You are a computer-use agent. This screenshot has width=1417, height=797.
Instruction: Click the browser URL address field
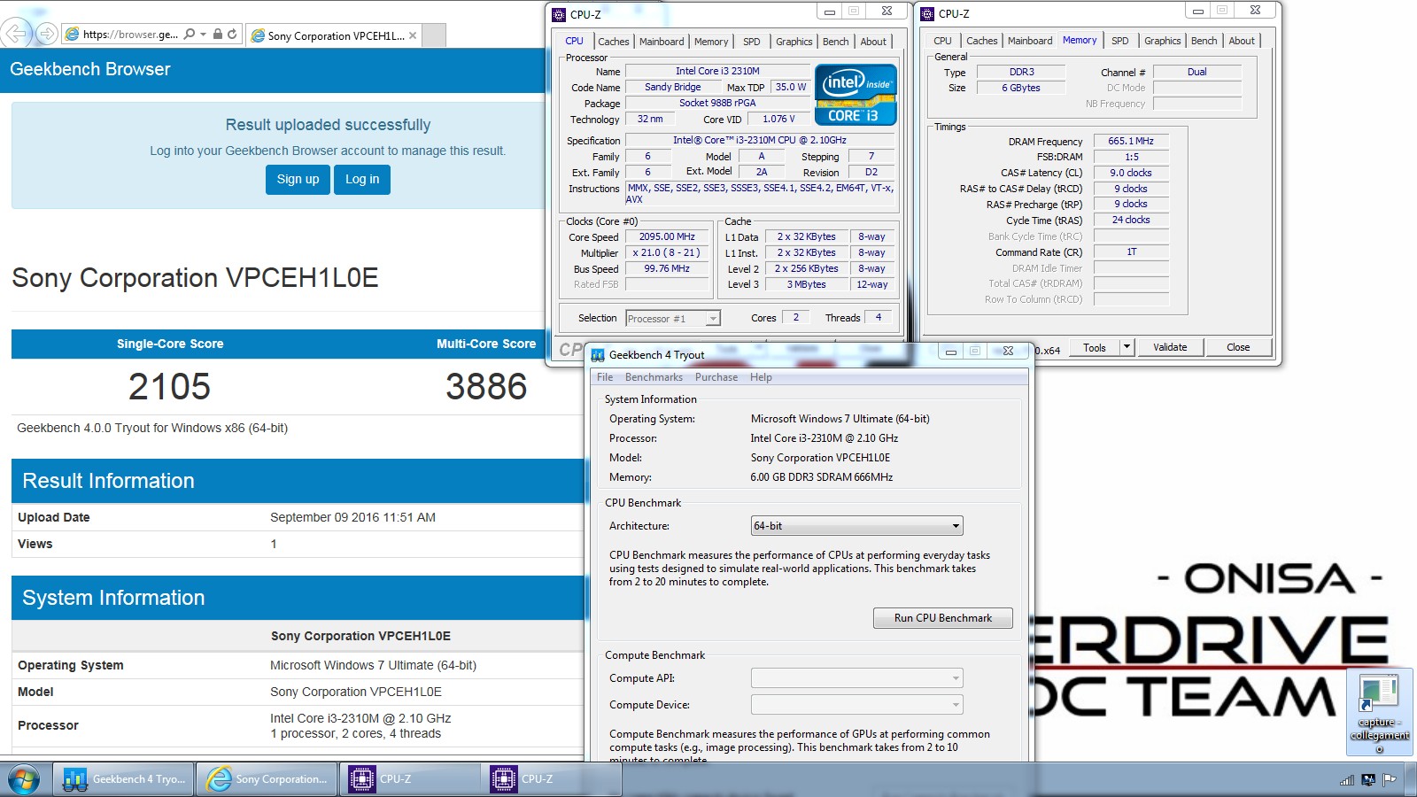pyautogui.click(x=130, y=35)
